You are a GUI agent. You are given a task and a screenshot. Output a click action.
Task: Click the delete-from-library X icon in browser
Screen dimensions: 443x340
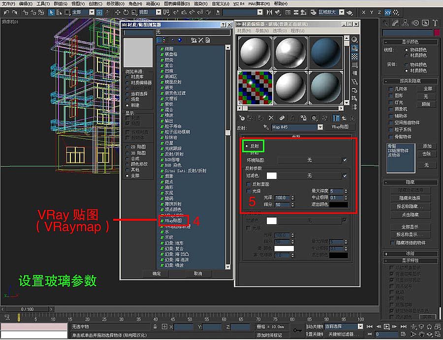201,40
